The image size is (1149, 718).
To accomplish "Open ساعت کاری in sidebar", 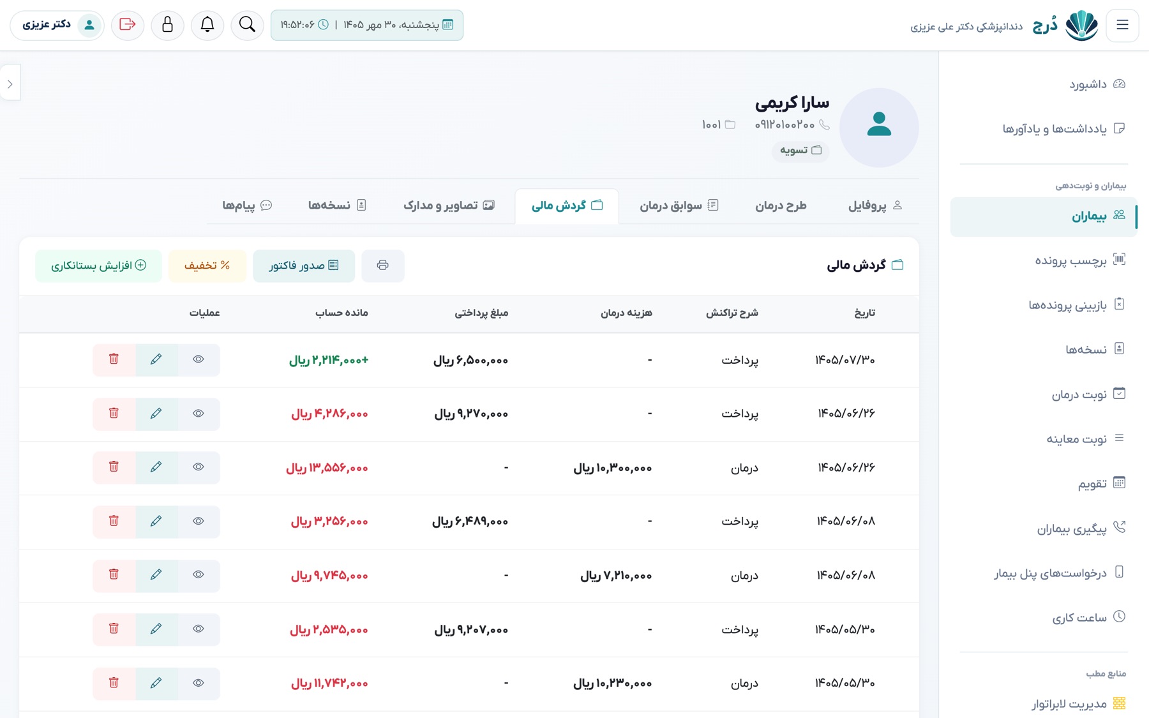I will tap(1043, 618).
